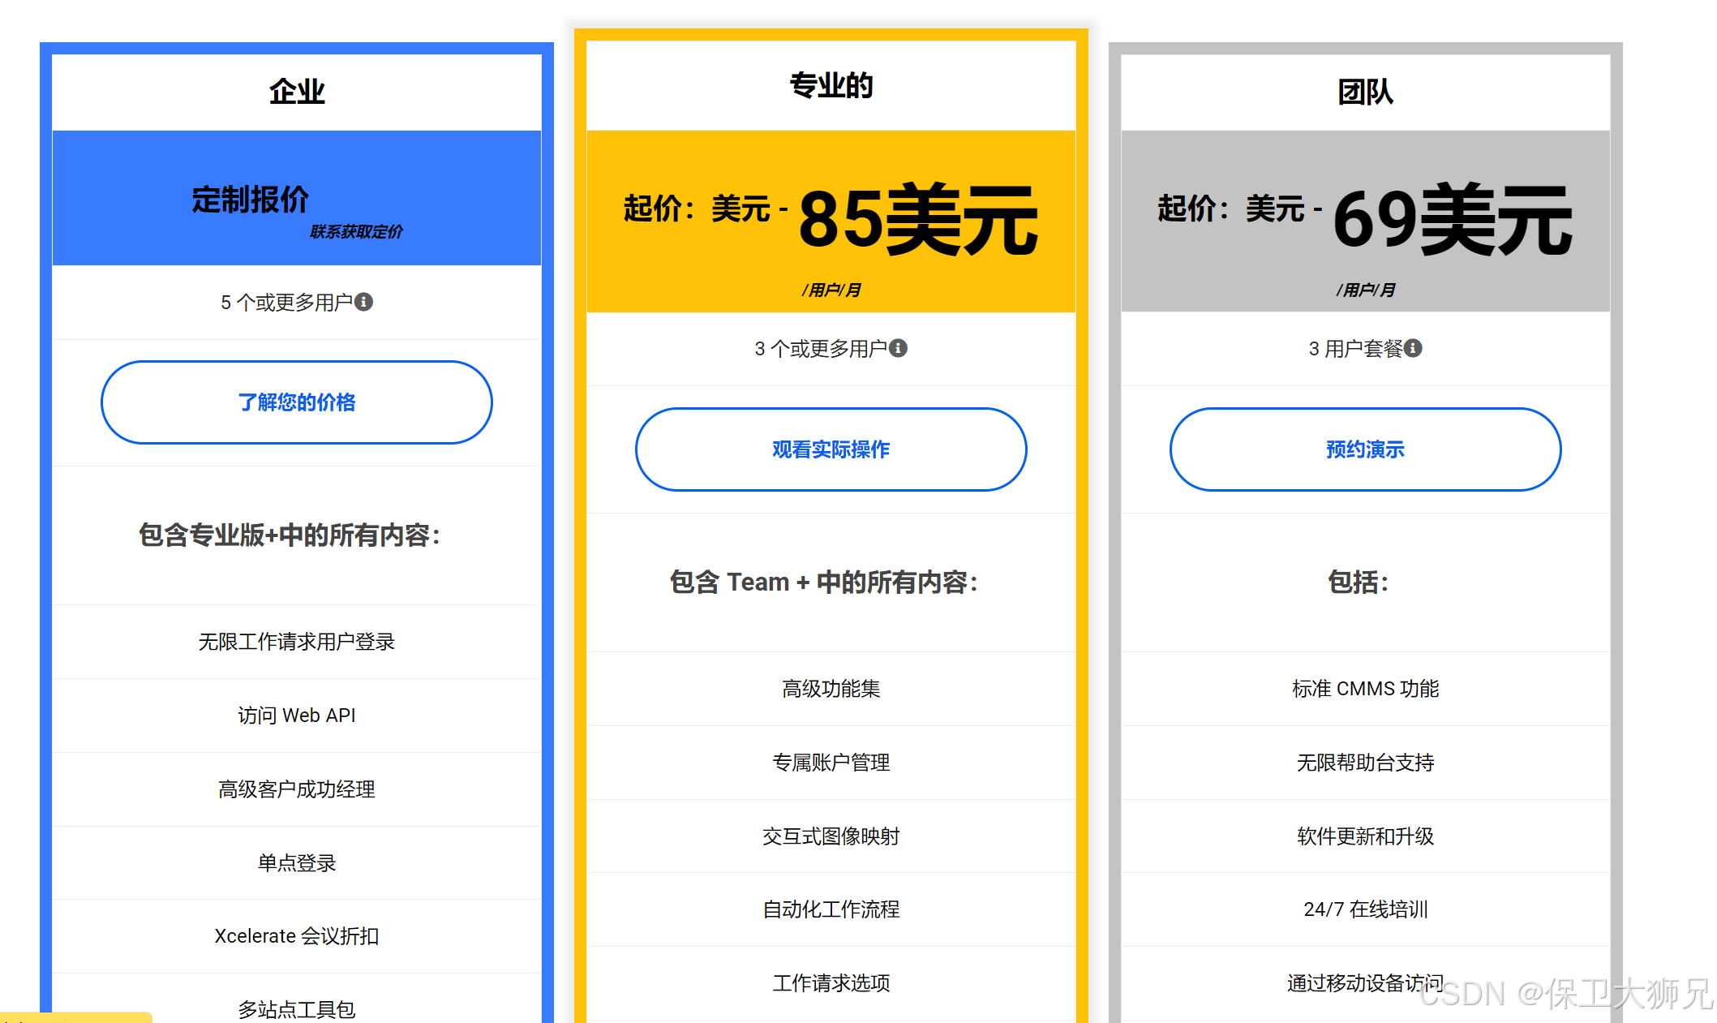1717x1023 pixels.
Task: Click the Xcelerate 会议折扣 feature row
Action: 297,936
